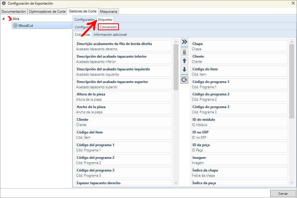Open the Documentación tab
This screenshot has width=297, height=198.
click(x=14, y=11)
